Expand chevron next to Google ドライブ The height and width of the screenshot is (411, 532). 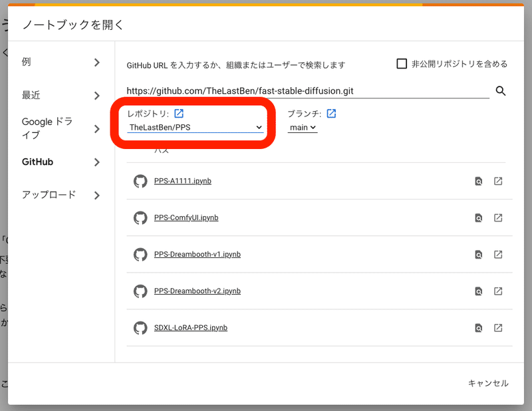[x=97, y=129]
